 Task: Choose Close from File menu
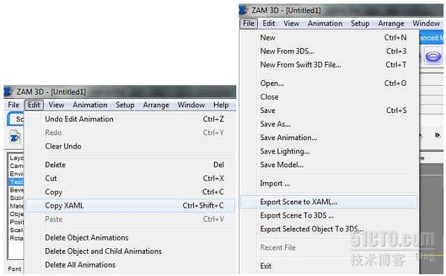(x=330, y=97)
